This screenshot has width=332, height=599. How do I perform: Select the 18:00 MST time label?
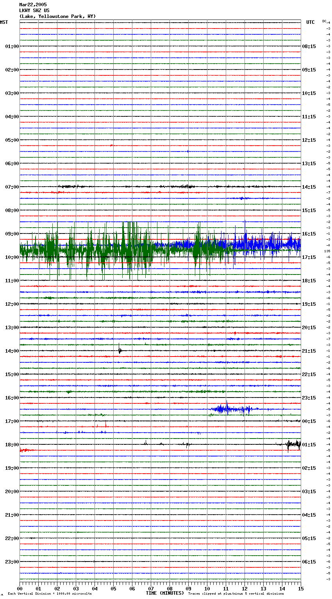(12, 445)
